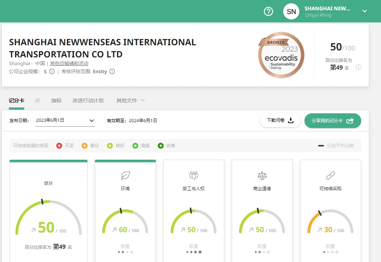Click the light green 良好 legend marker
The image size is (381, 262).
pyautogui.click(x=110, y=146)
